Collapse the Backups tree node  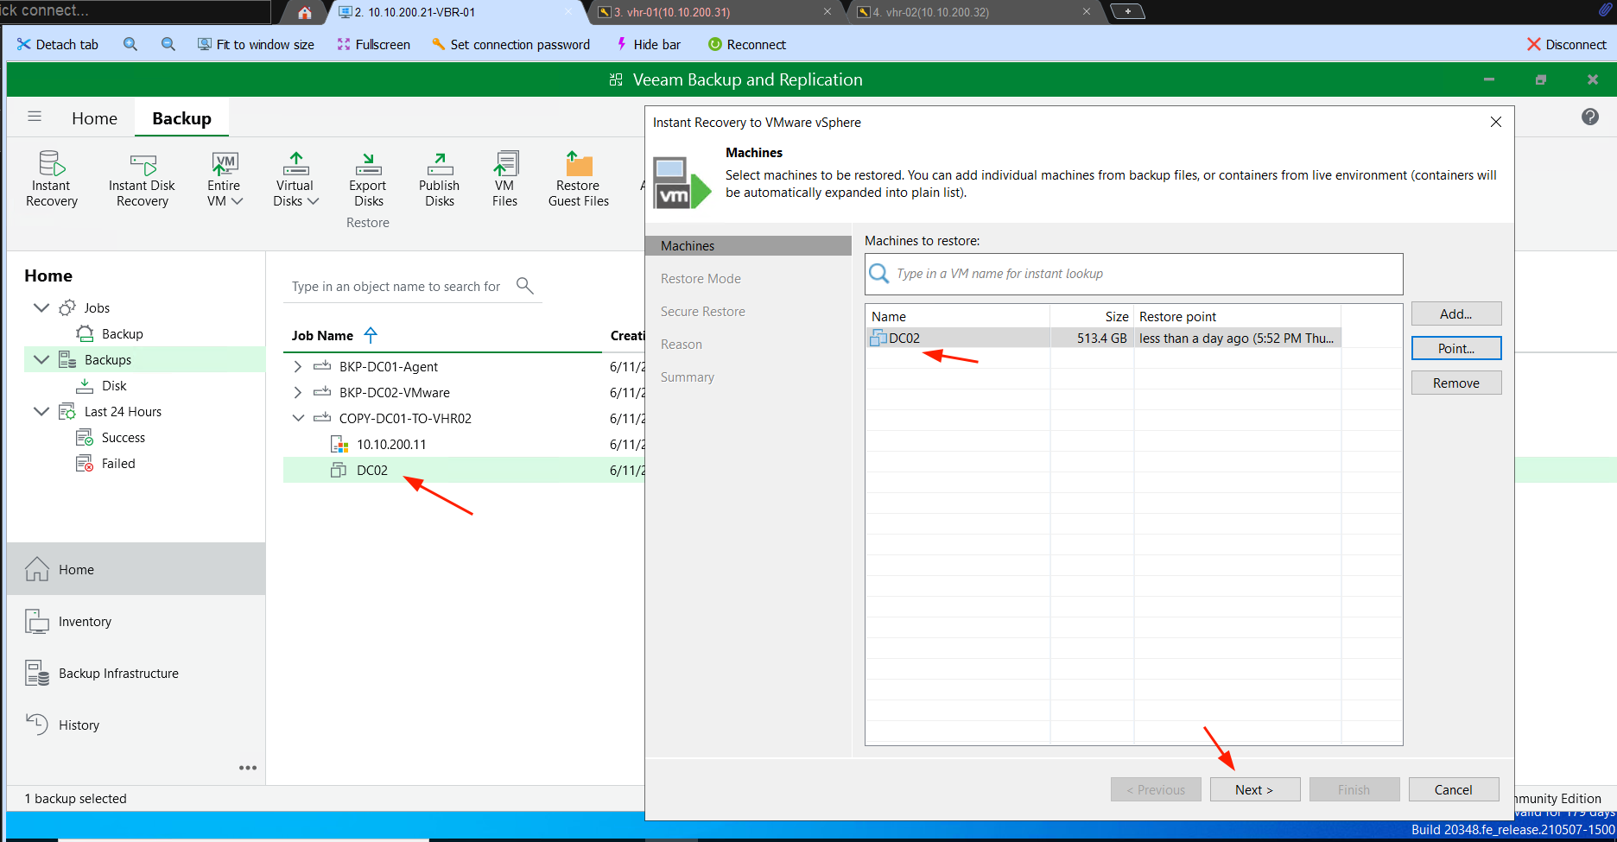[41, 359]
